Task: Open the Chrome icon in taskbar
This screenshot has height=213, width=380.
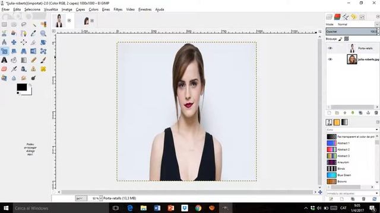Action: click(198, 208)
